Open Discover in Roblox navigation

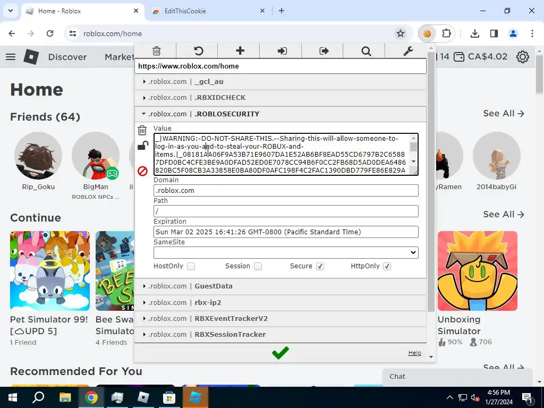[x=67, y=57]
